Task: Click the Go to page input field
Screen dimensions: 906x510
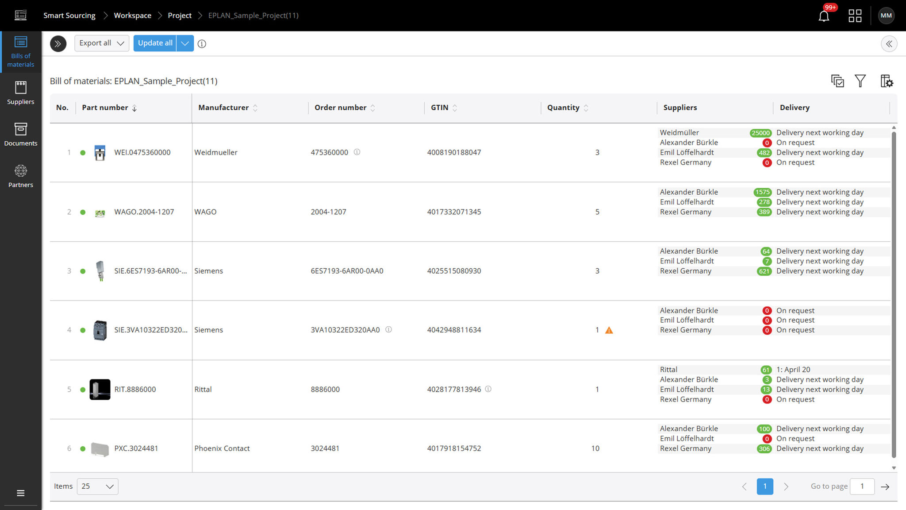Action: 862,486
